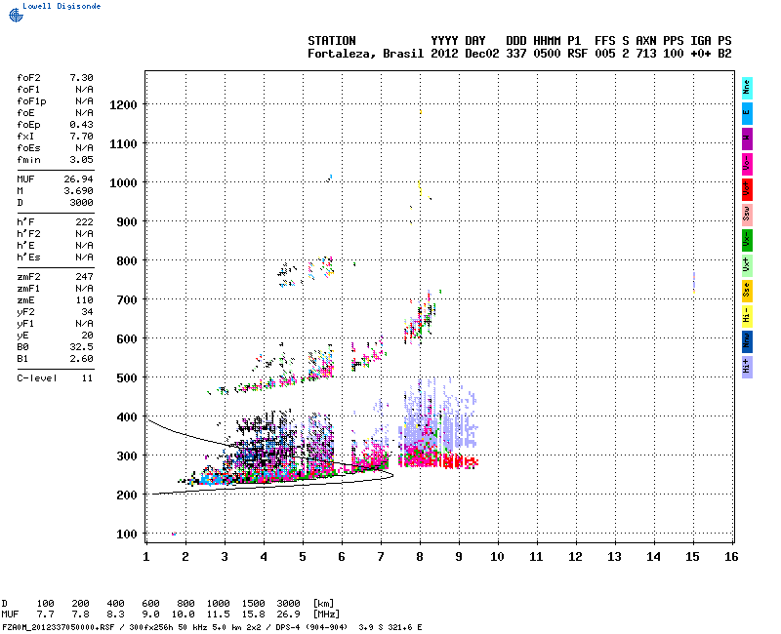Click the M value 3.690
Screen dimensions: 781x634
point(78,190)
